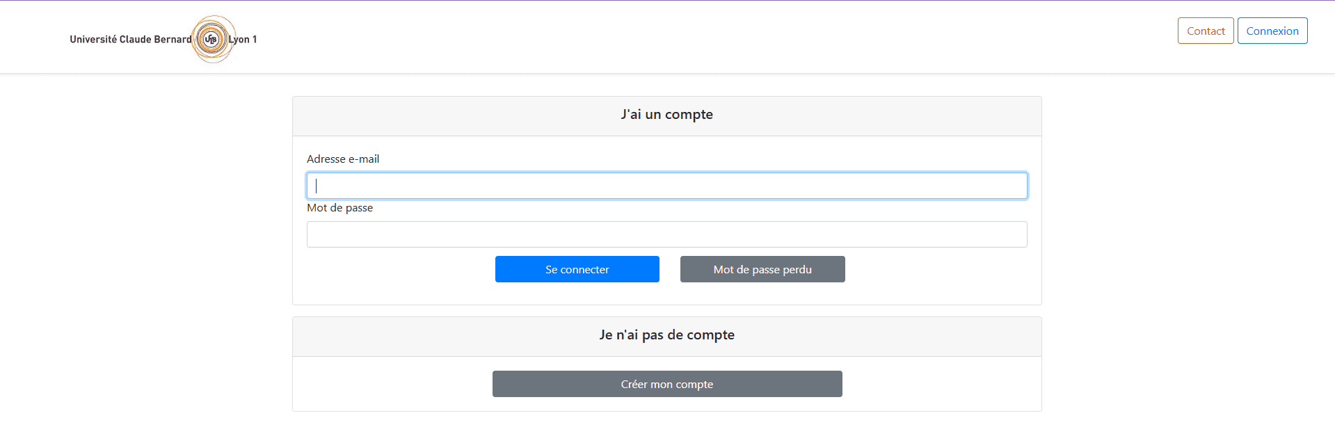Click the blue login button
The height and width of the screenshot is (443, 1335).
tap(577, 269)
